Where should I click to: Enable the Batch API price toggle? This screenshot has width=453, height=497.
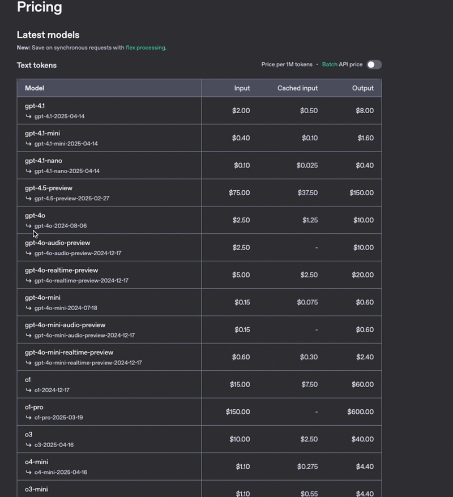pyautogui.click(x=374, y=65)
